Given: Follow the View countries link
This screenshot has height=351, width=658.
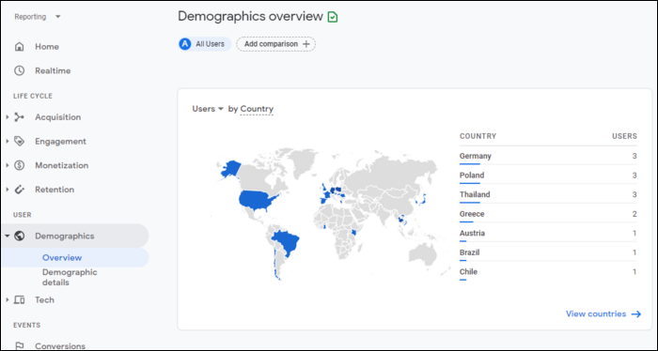Looking at the screenshot, I should pos(603,313).
